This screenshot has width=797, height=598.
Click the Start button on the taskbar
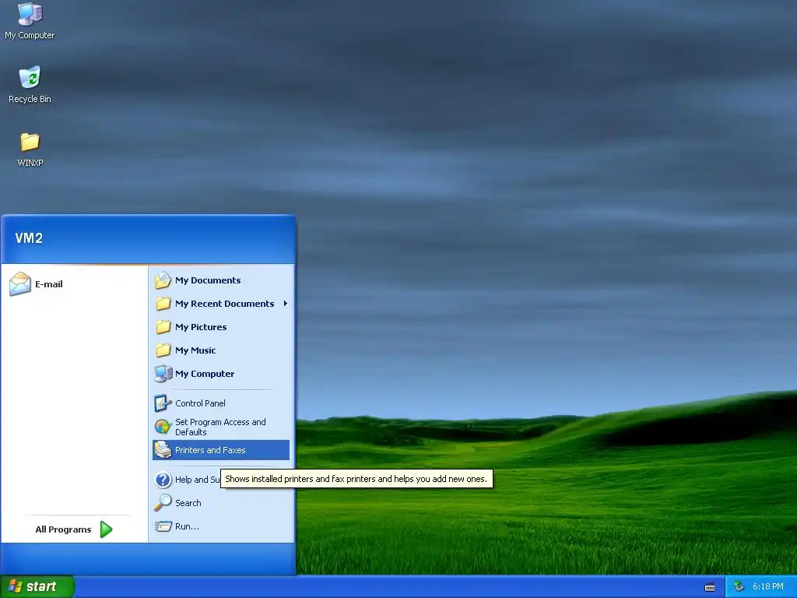pyautogui.click(x=37, y=587)
